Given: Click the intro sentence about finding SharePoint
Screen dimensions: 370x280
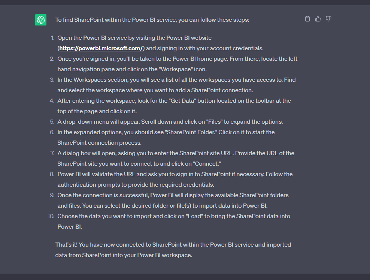Looking at the screenshot, I should [152, 20].
